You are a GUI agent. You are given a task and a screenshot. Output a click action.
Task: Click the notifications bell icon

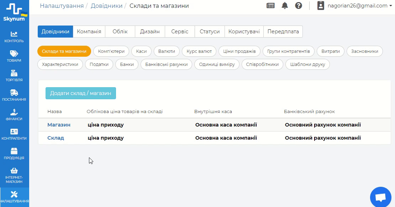[x=285, y=6]
